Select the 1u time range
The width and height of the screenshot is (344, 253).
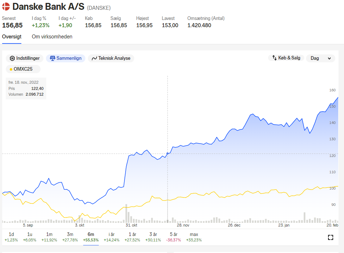[30, 237]
